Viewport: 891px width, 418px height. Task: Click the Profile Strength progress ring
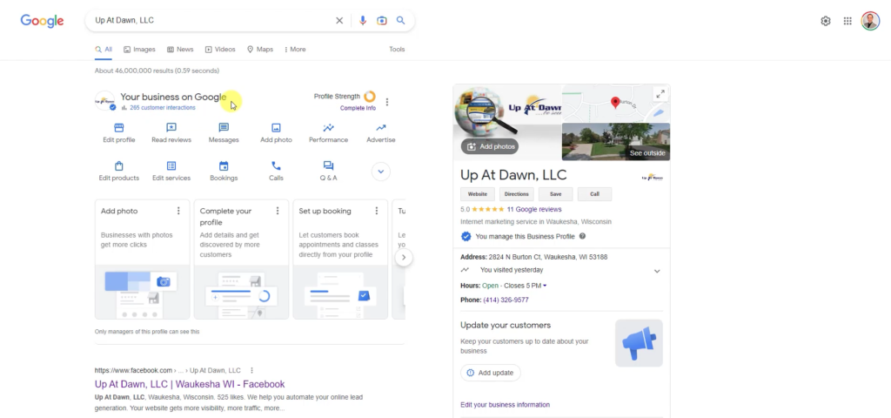369,96
